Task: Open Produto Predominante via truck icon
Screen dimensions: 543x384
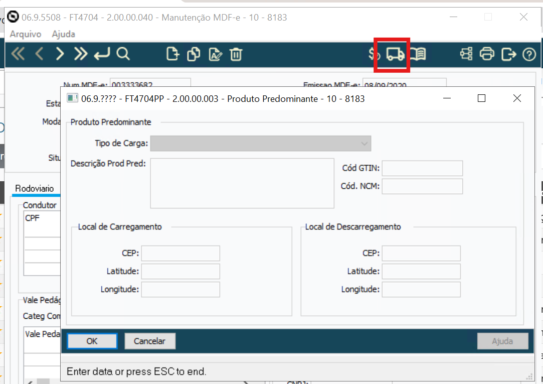Action: point(395,54)
